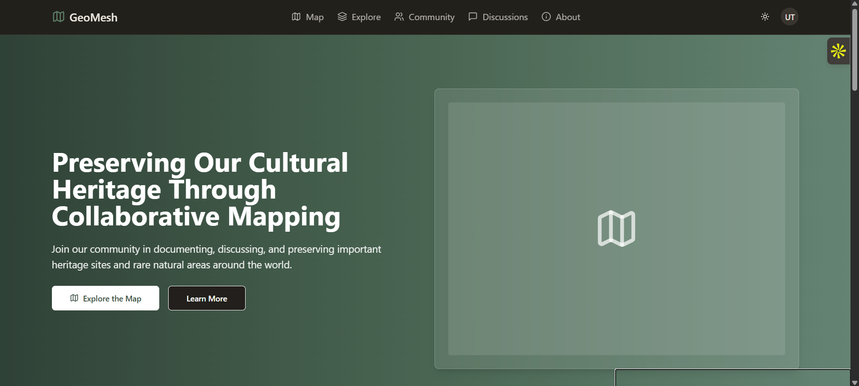Click the hero headline 'Preserving Our Cultural Heritage'
Screen dimensions: 859x386
pyautogui.click(x=200, y=190)
